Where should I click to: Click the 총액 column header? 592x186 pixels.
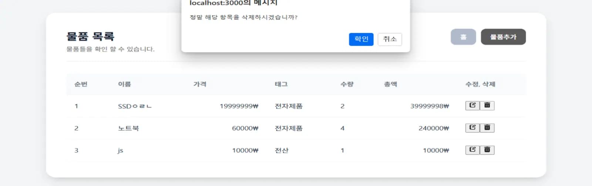390,84
